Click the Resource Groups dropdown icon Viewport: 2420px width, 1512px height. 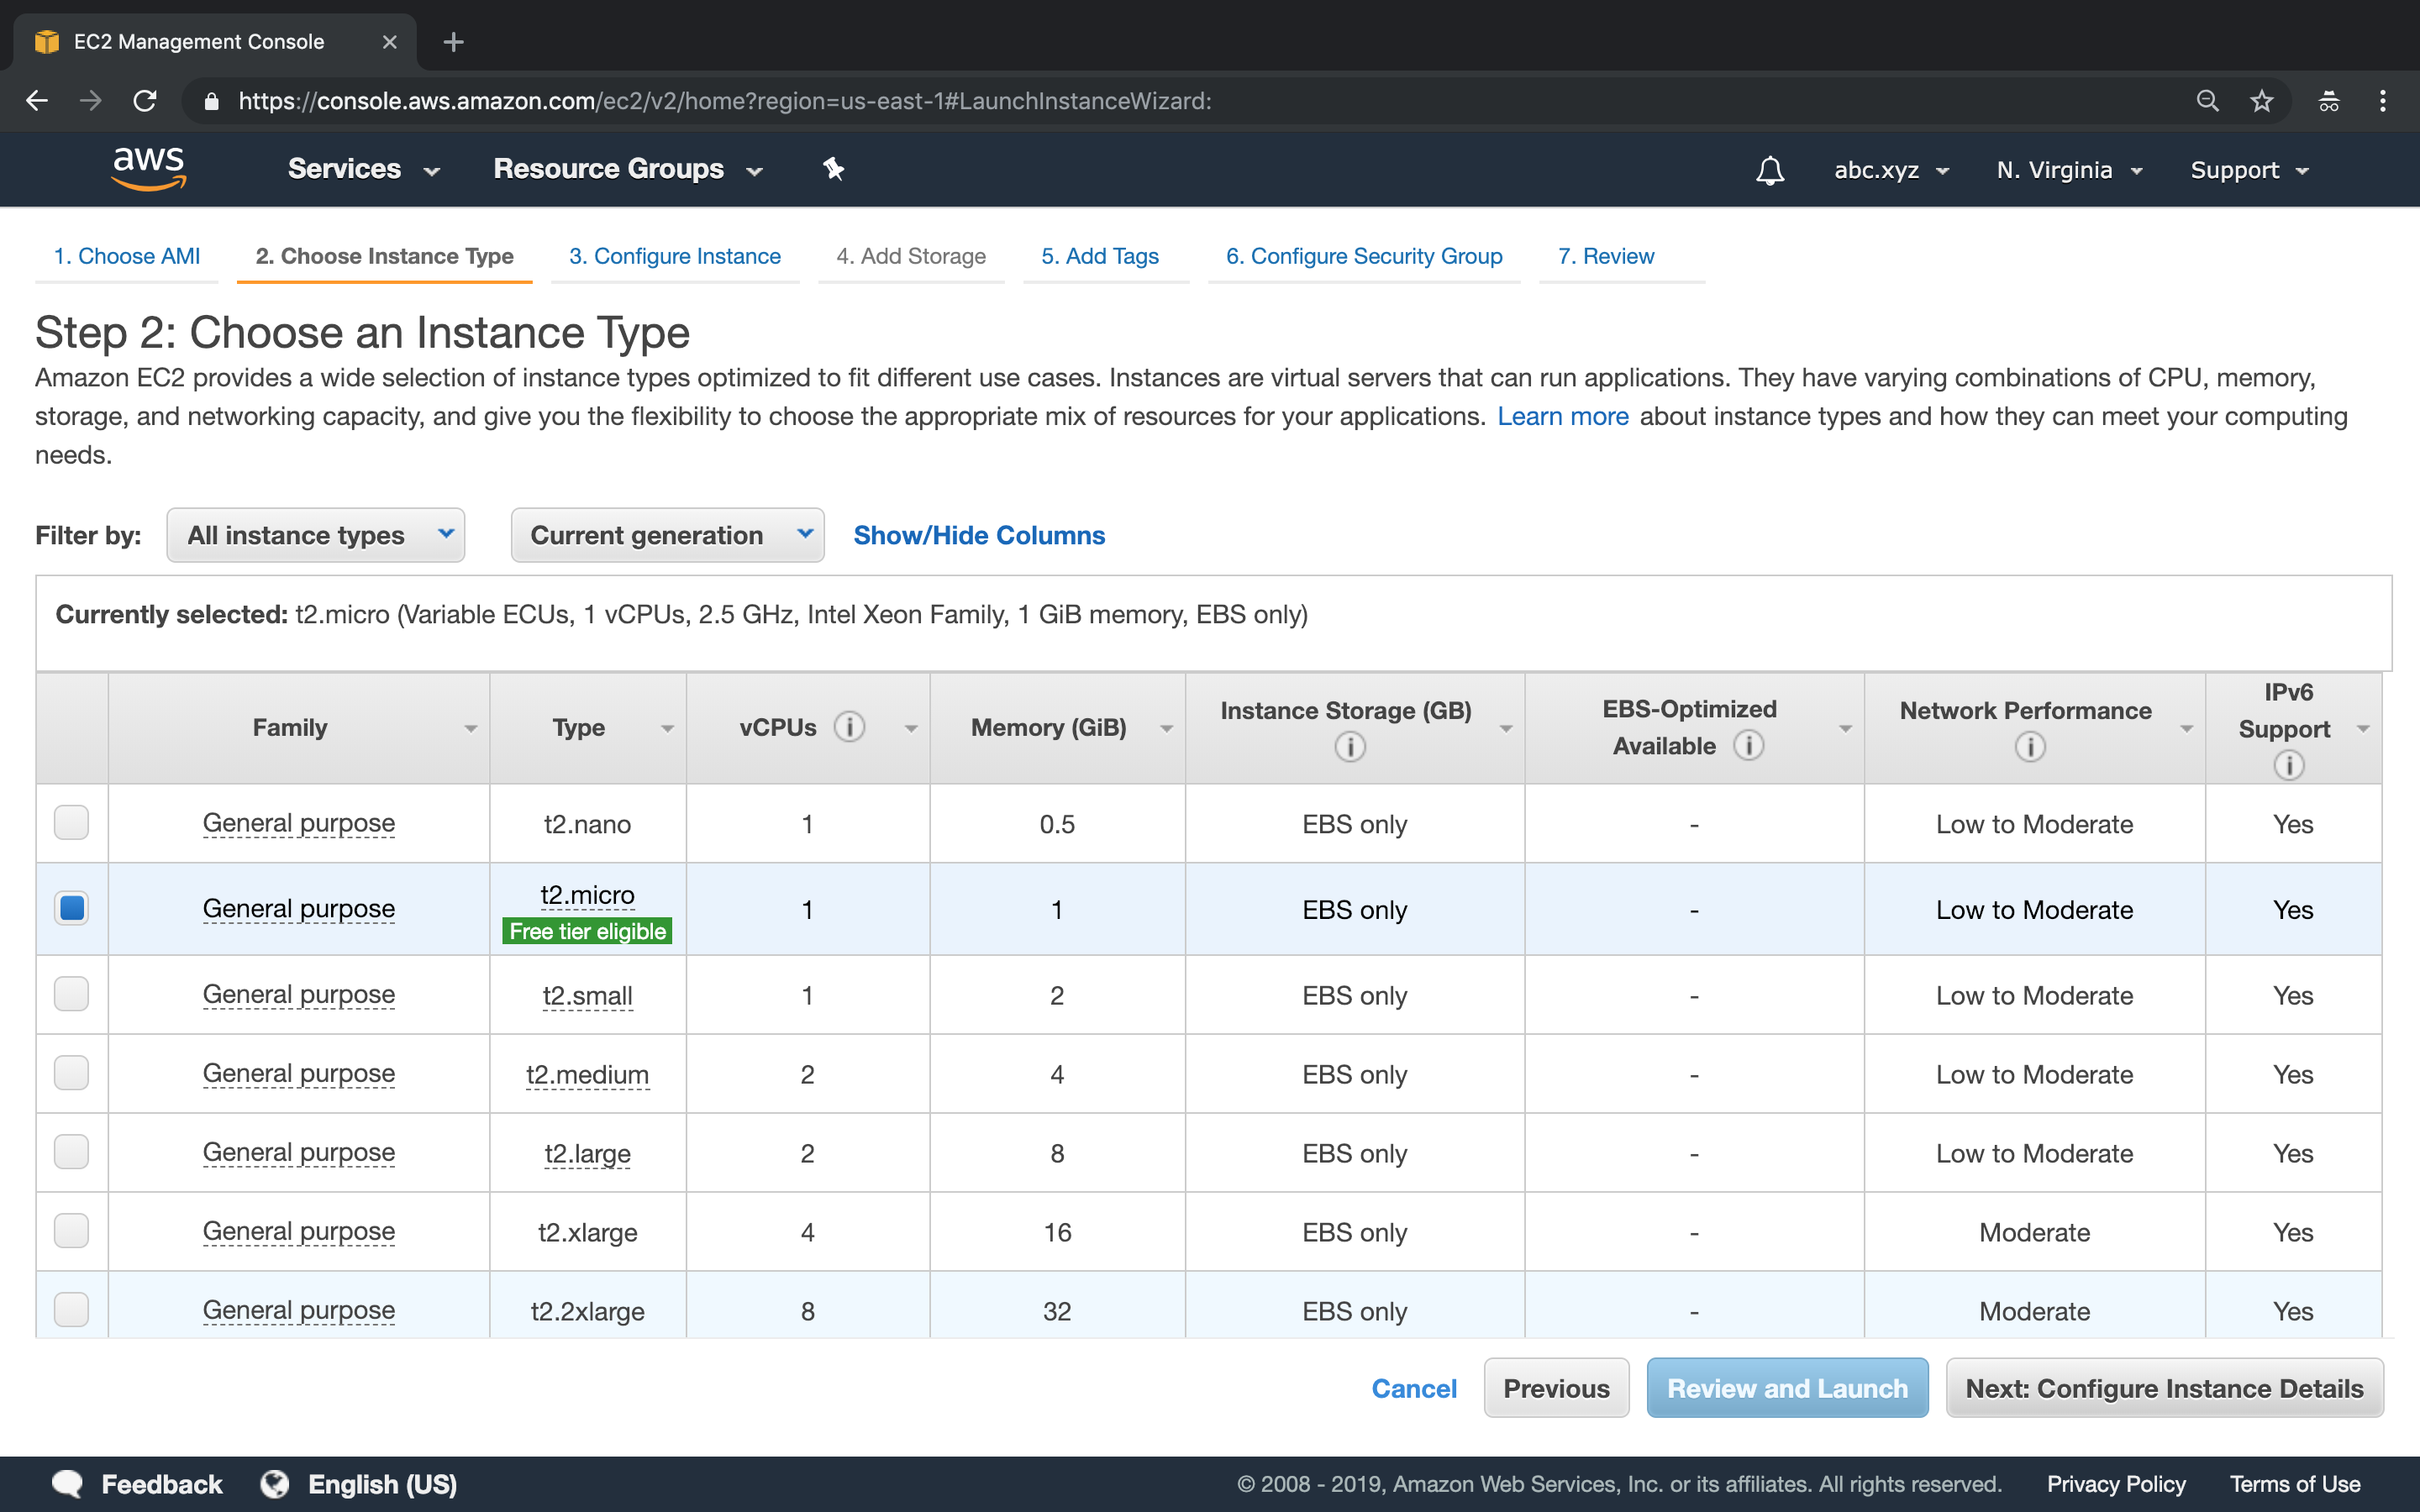click(x=753, y=171)
